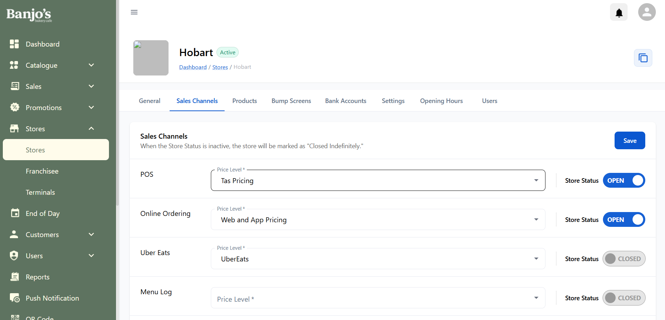
Task: Toggle Online Ordering store status switch
Action: (x=624, y=219)
